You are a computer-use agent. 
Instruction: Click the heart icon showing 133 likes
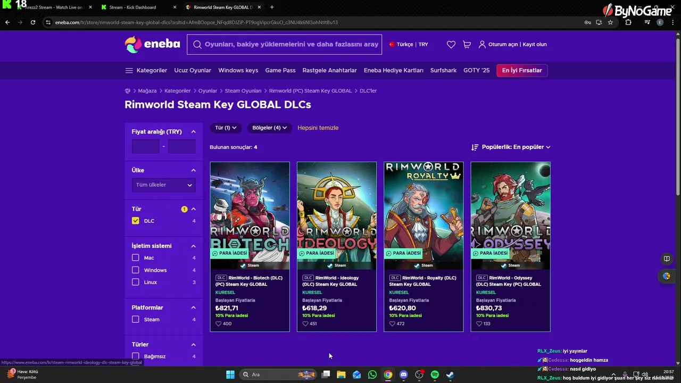(x=479, y=323)
